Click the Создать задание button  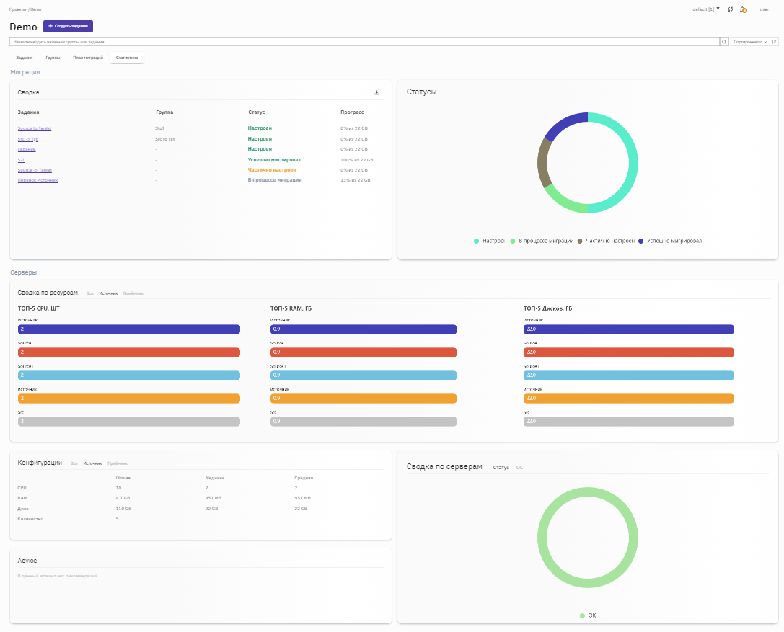pos(68,26)
